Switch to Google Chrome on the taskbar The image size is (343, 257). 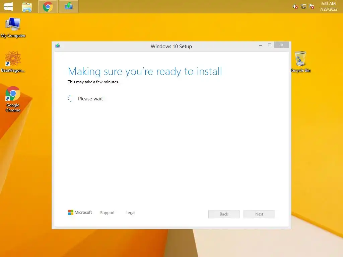coord(48,7)
